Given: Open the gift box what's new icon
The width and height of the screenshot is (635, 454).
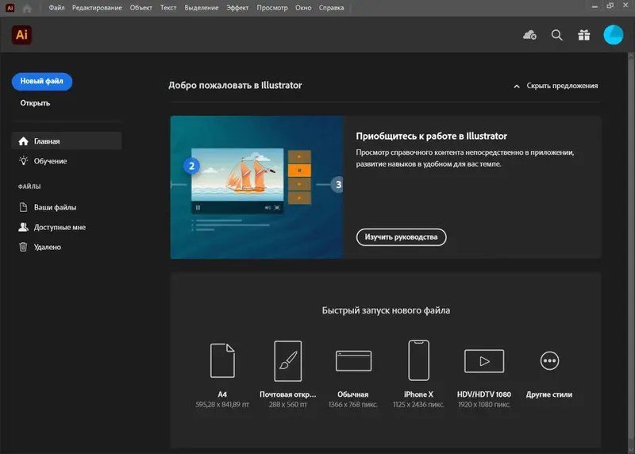Looking at the screenshot, I should point(584,35).
